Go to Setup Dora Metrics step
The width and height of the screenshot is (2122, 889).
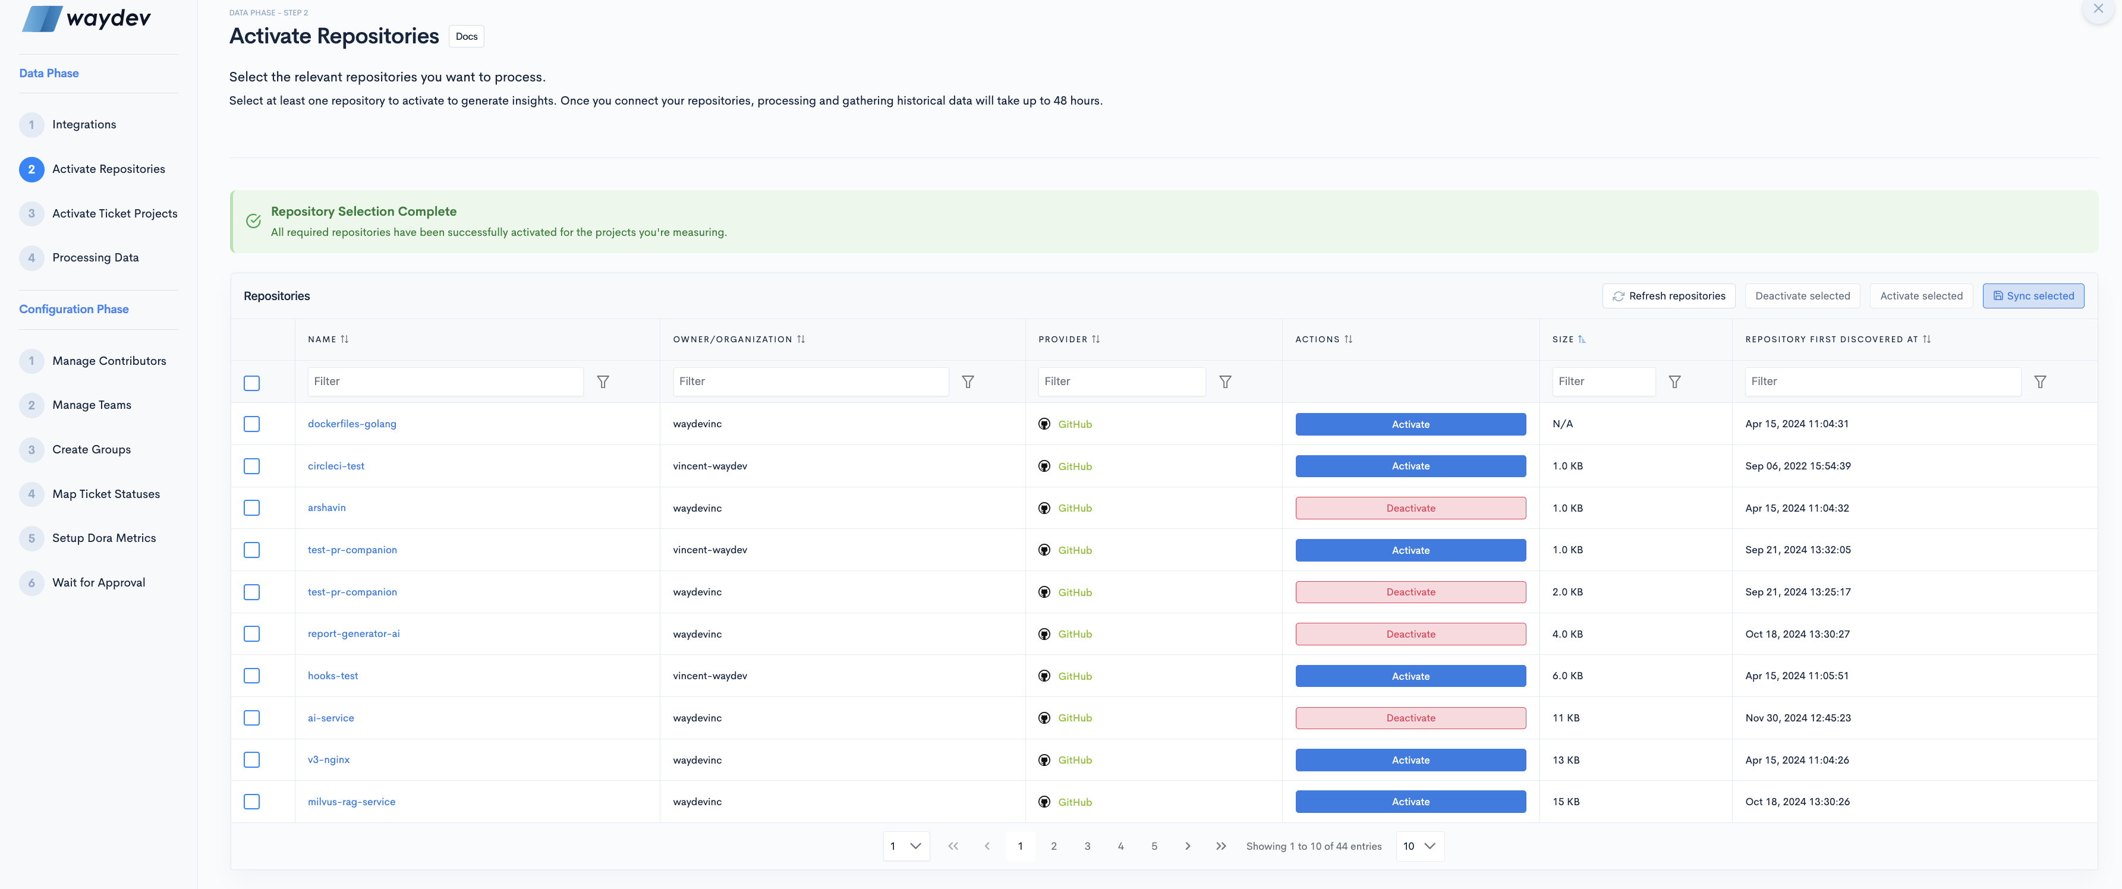tap(104, 538)
